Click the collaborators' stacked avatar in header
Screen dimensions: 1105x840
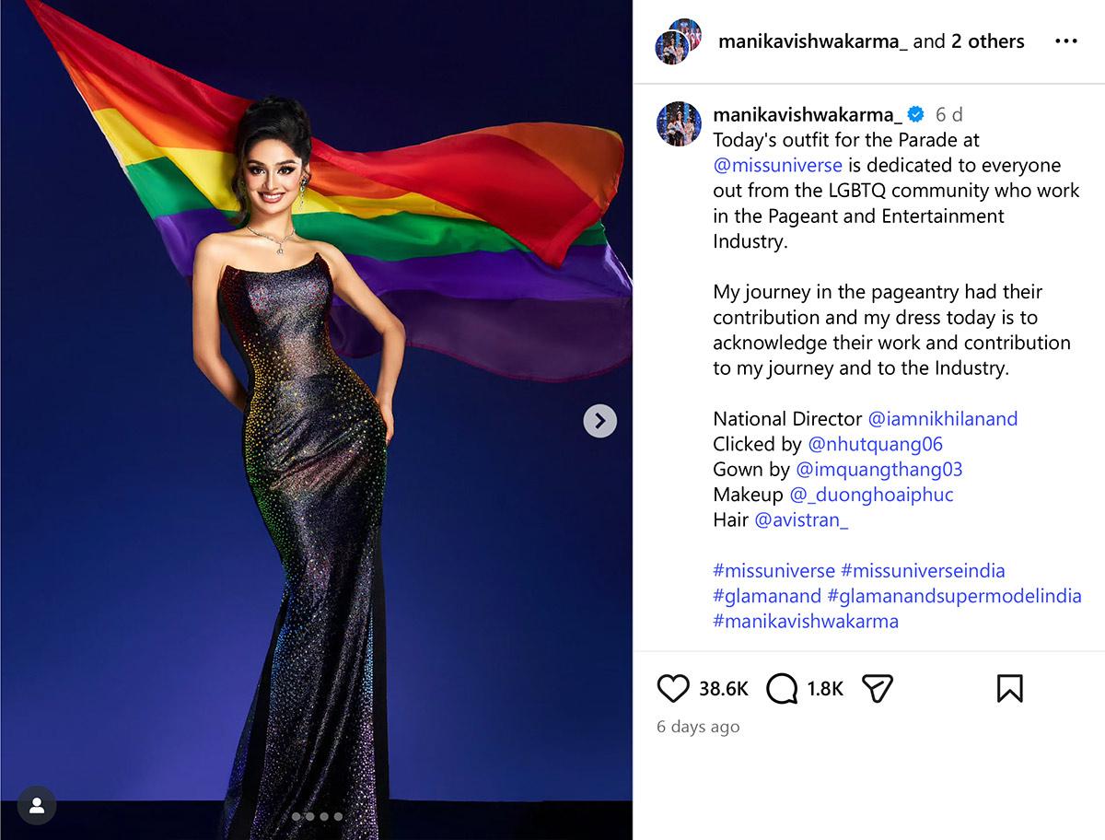[678, 41]
